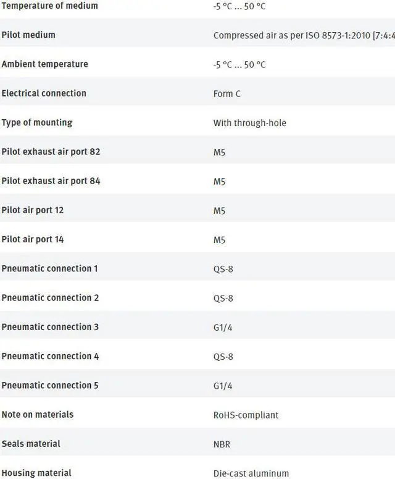Select the 'Die-cast aluminum' housing value
Viewport: 395px width, 479px height.
[251, 473]
